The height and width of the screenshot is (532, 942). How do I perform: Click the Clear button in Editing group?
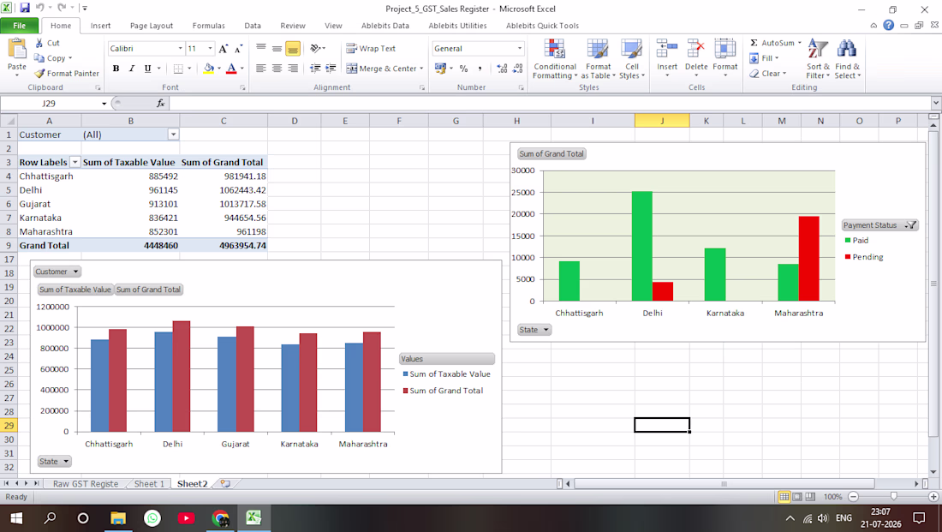[x=768, y=74]
